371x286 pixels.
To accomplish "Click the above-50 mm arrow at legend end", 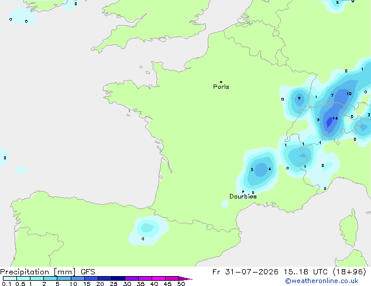I will [185, 278].
